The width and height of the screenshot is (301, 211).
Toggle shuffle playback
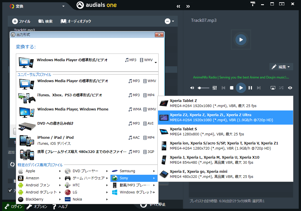[281, 88]
